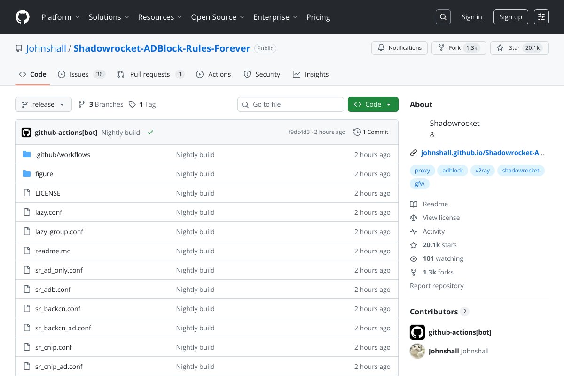Select the shadowrocket topic tag

pyautogui.click(x=521, y=171)
